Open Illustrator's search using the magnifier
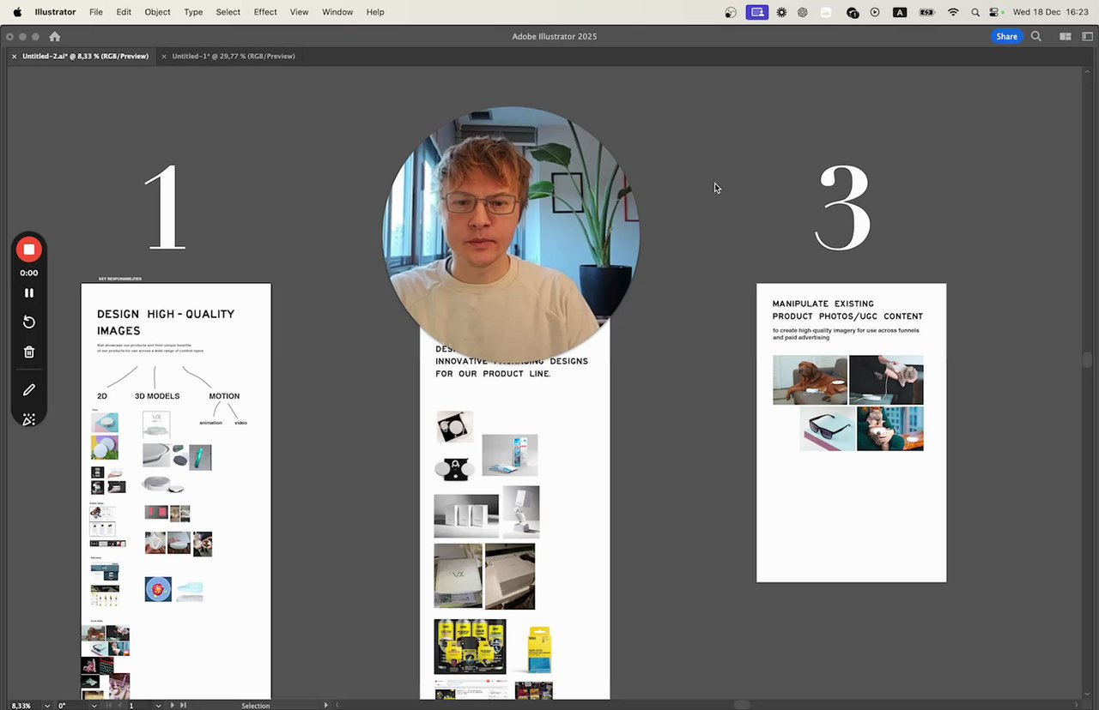The image size is (1099, 710). click(x=1036, y=37)
